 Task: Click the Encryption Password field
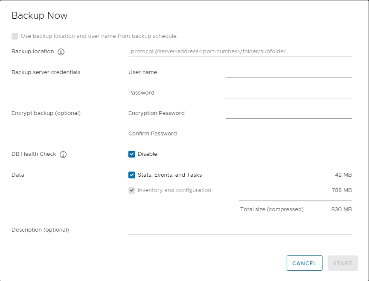point(289,113)
